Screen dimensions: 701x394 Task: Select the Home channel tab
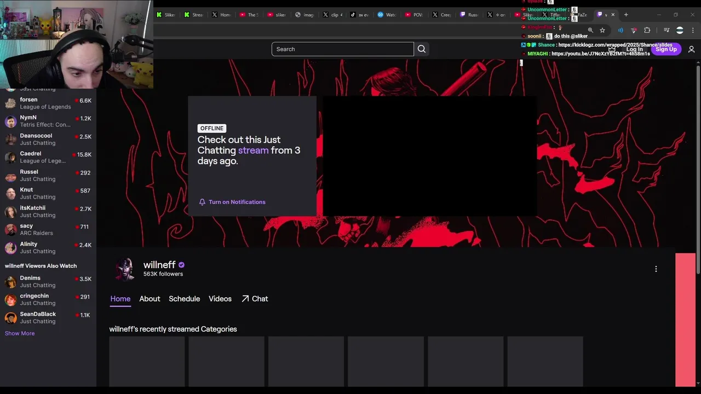pyautogui.click(x=120, y=299)
